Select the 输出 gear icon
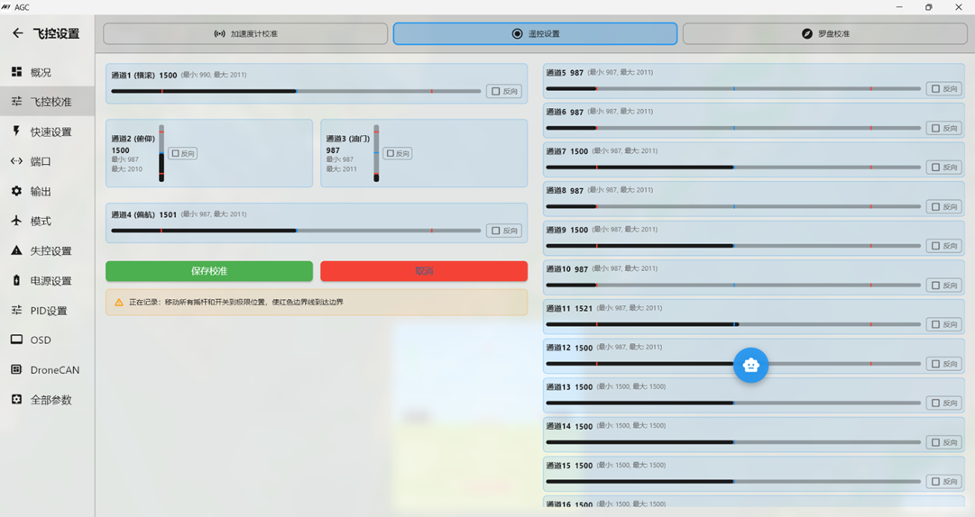Viewport: 975px width, 517px height. (16, 191)
